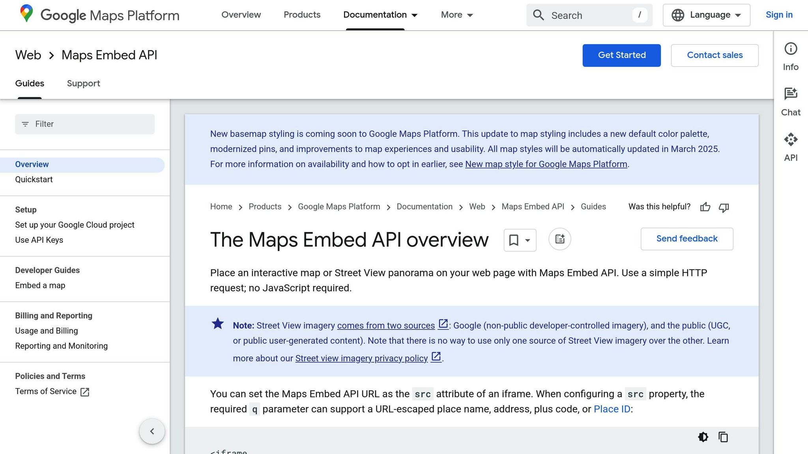Viewport: 808px width, 454px height.
Task: Click the bookmark icon next to page title
Action: click(x=514, y=240)
